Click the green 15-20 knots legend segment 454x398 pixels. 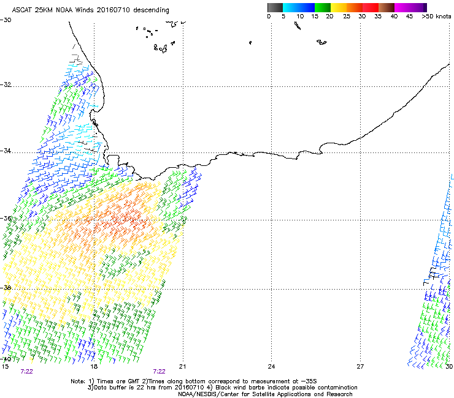[x=323, y=7]
